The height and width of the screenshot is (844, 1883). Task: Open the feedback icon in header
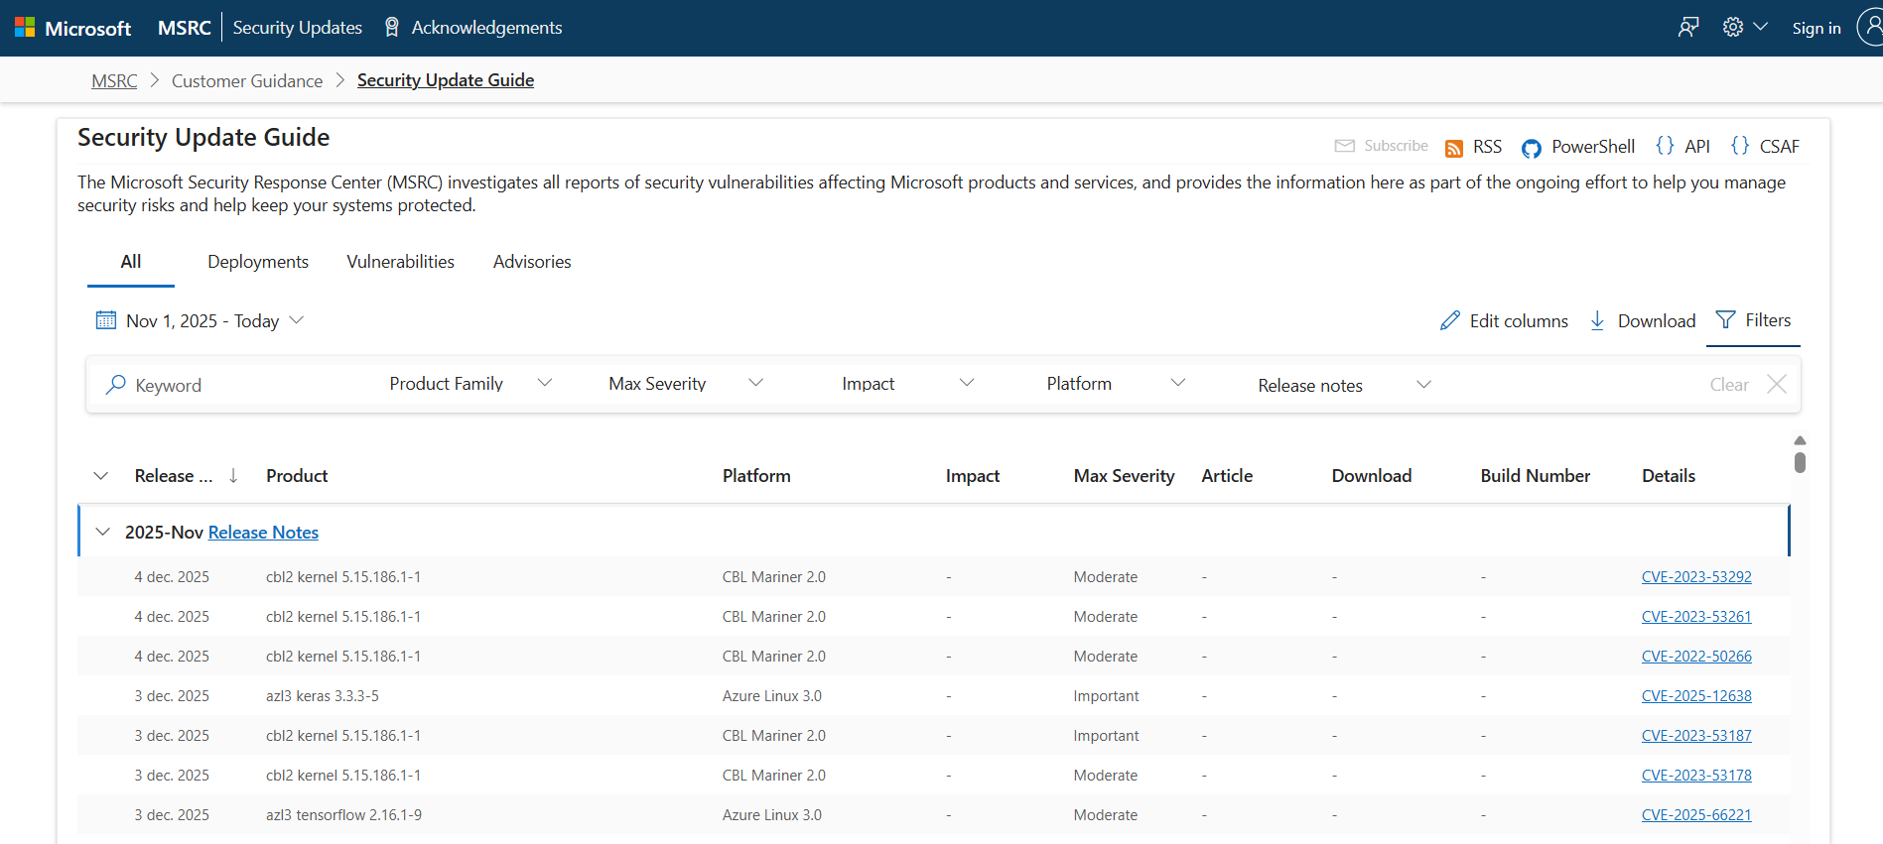click(1687, 28)
